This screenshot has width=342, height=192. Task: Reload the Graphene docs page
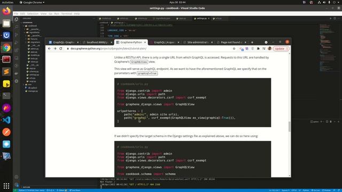click(61, 49)
